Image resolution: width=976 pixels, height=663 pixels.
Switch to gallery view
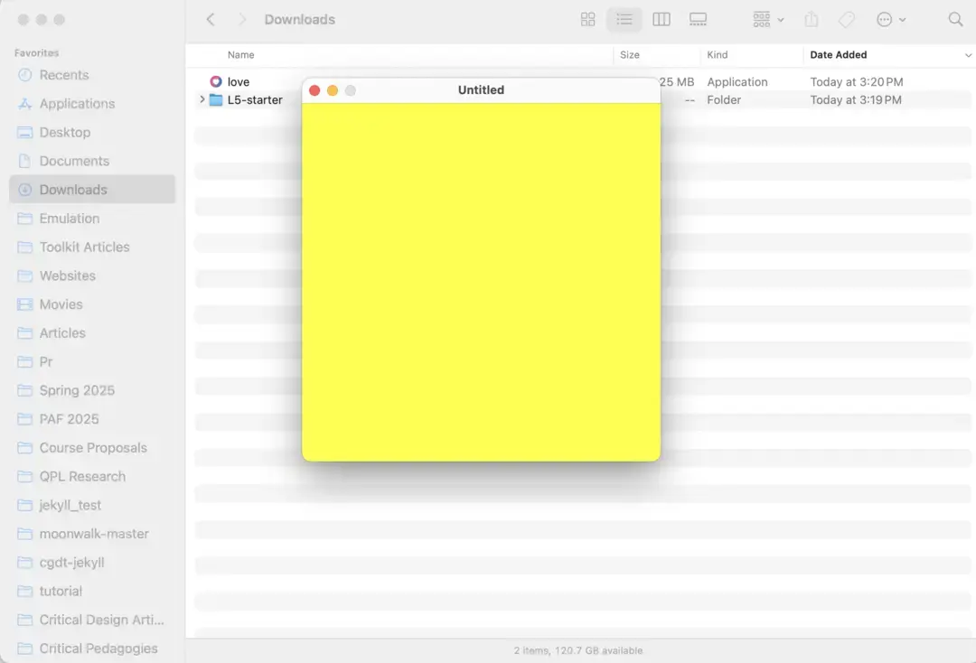pyautogui.click(x=698, y=19)
